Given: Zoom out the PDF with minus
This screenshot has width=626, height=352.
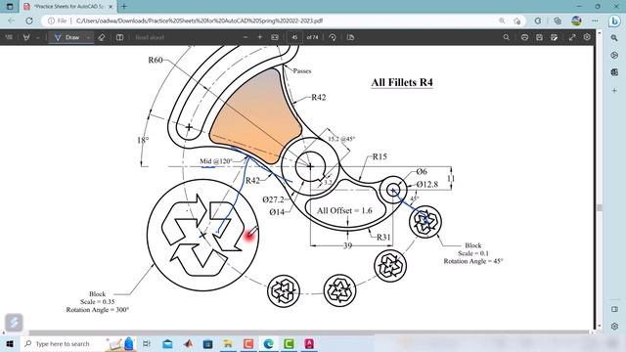Looking at the screenshot, I should click(x=246, y=37).
